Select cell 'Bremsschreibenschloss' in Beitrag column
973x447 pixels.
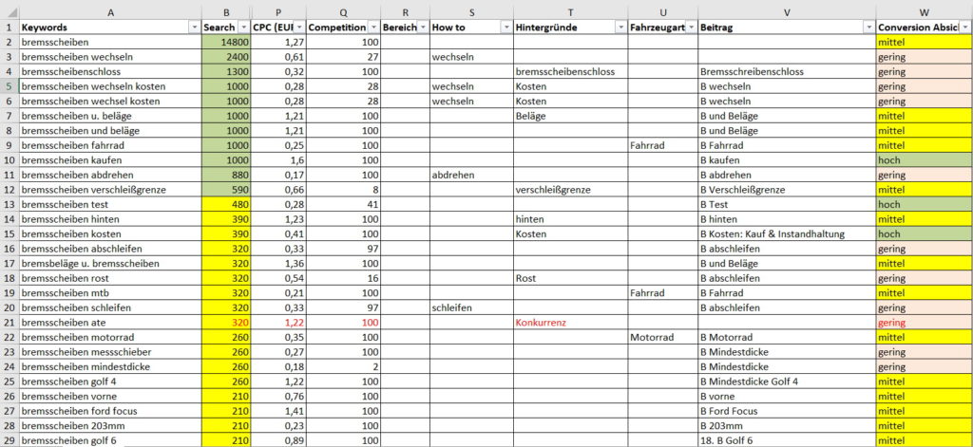click(x=787, y=72)
